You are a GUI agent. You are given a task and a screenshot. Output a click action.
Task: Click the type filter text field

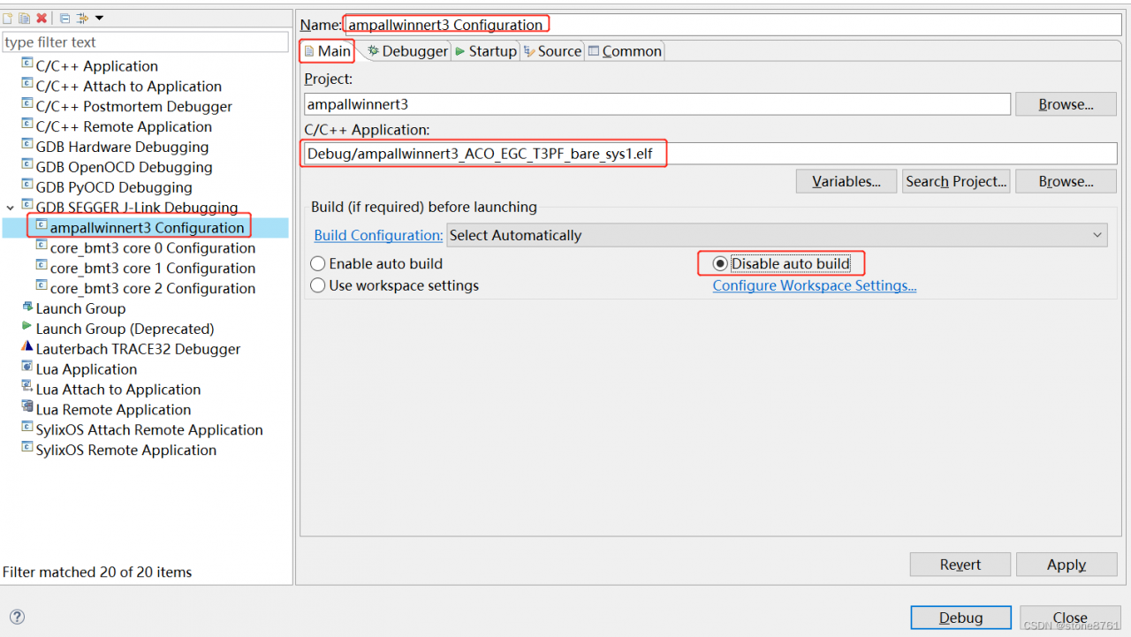(x=146, y=42)
